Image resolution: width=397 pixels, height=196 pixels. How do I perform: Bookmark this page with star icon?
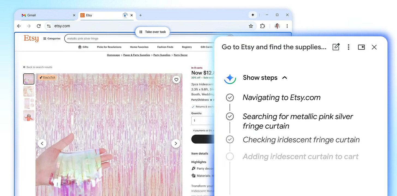pyautogui.click(x=251, y=26)
